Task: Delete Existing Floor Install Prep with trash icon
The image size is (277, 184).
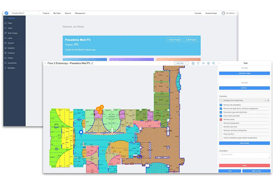Action: 268,100
